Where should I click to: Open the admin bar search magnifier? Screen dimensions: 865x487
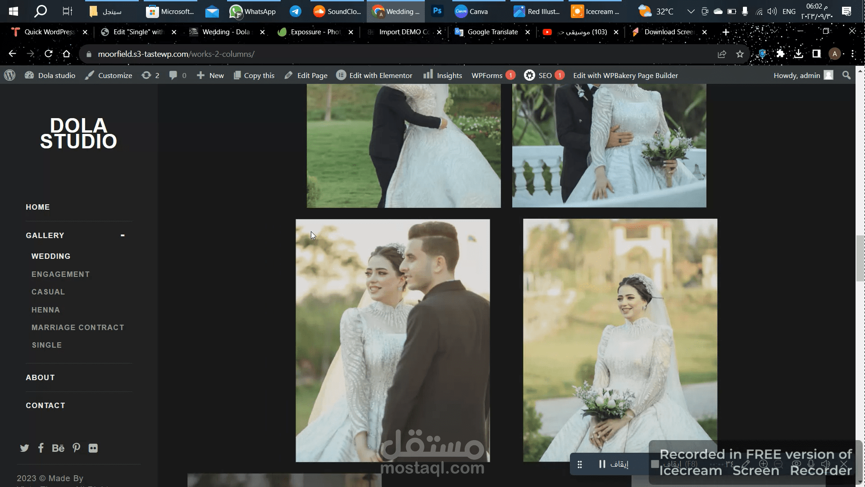coord(847,75)
